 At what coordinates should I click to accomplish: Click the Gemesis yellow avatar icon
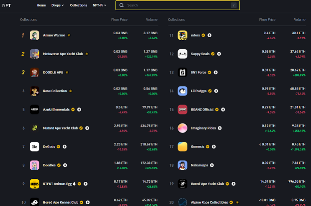[182, 147]
